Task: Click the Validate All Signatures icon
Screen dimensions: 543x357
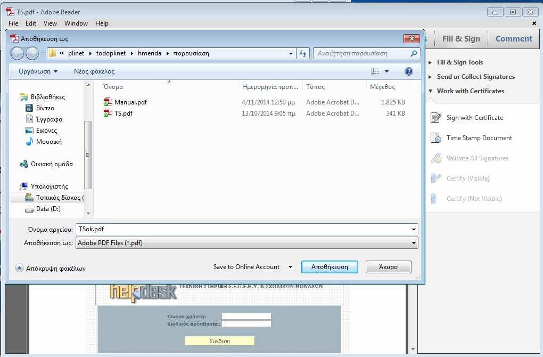Action: [x=435, y=158]
